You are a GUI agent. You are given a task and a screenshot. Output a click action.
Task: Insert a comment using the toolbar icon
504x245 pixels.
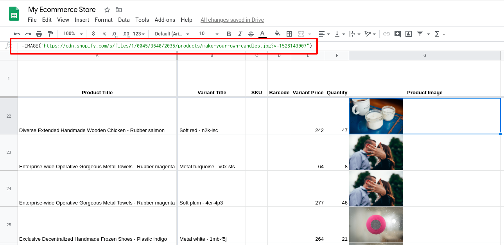coord(397,34)
